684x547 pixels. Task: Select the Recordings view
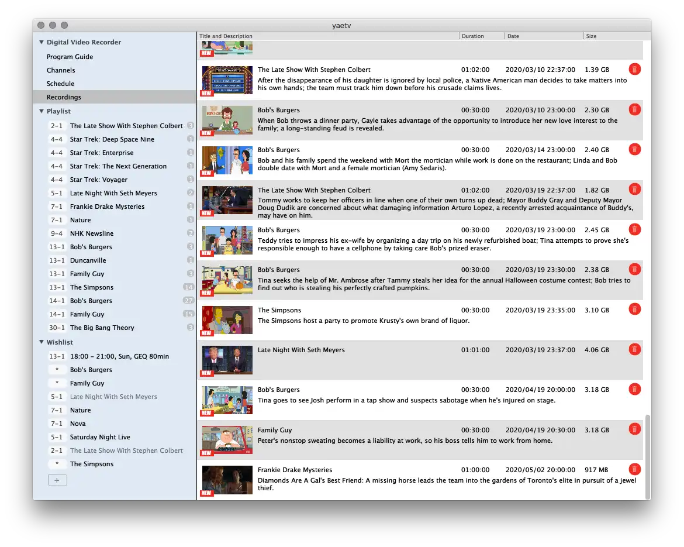114,97
